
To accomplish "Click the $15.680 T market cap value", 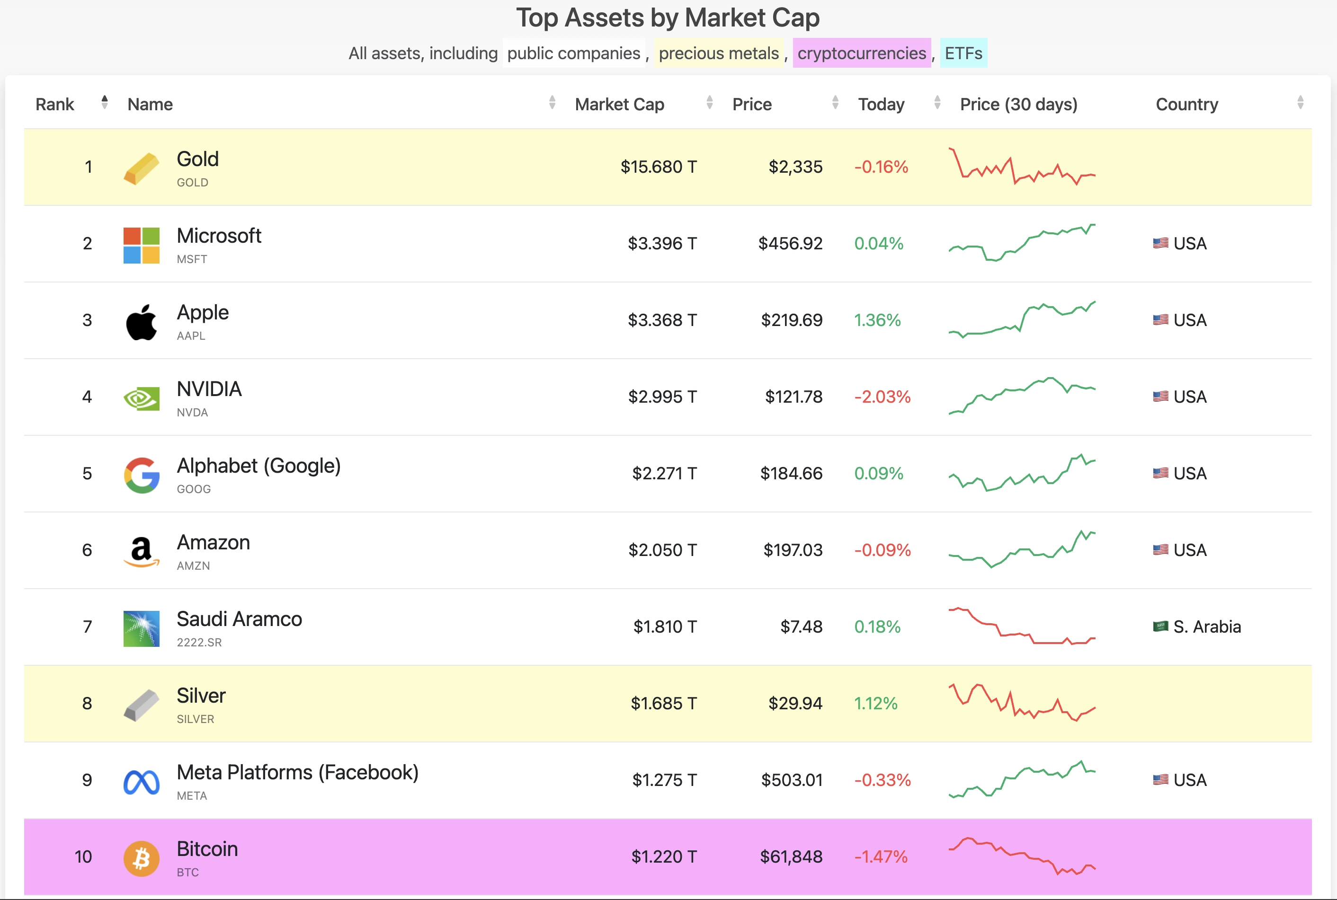I will 658,167.
